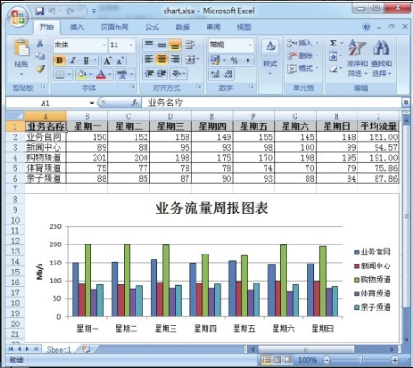Click the Name Box showing A1
Viewport: 413px width, 368px height.
coord(50,103)
